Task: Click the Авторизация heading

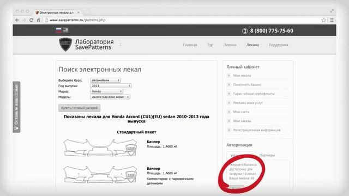Action: click(239, 145)
